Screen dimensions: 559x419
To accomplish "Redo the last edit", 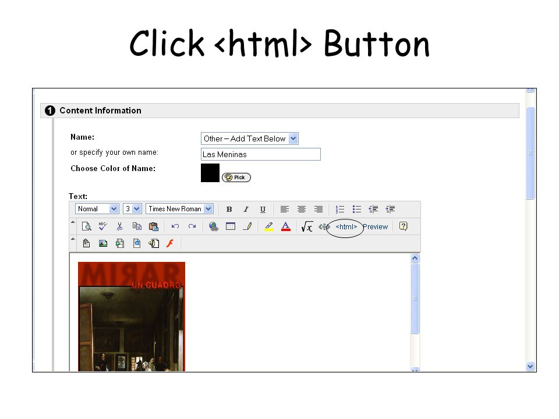I will [192, 226].
